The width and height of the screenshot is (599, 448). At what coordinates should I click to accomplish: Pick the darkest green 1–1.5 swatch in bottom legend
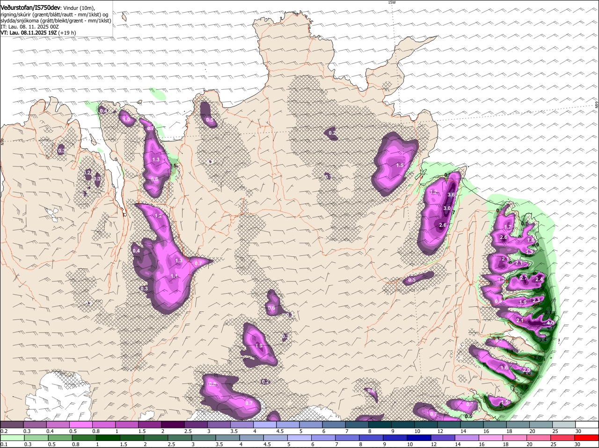coord(108,438)
